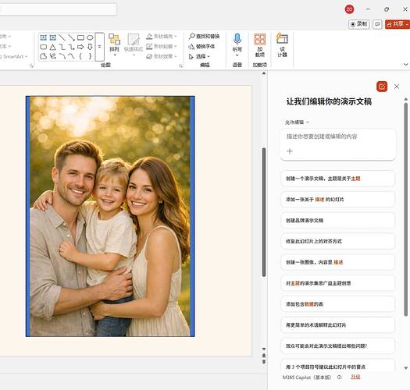The image size is (410, 390).
Task: Expand the shapes gallery more arrow
Action: point(99,47)
